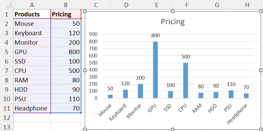
Task: Select row 1 header
Action: point(6,14)
